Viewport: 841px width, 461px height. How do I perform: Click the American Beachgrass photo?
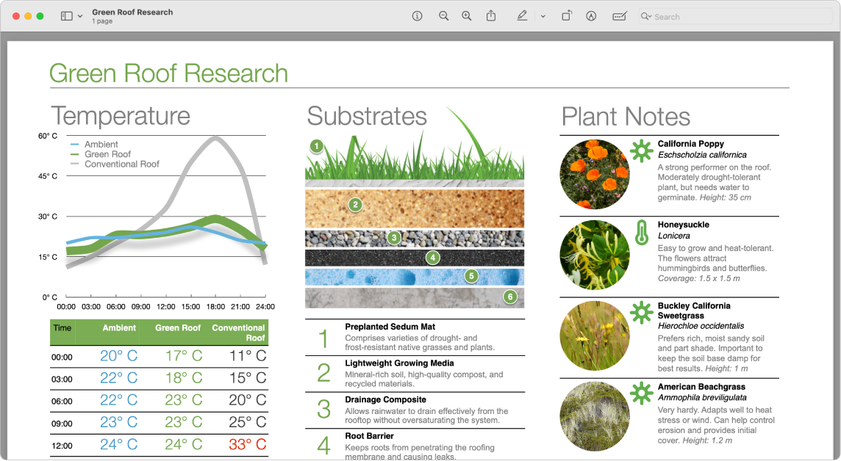pyautogui.click(x=594, y=416)
